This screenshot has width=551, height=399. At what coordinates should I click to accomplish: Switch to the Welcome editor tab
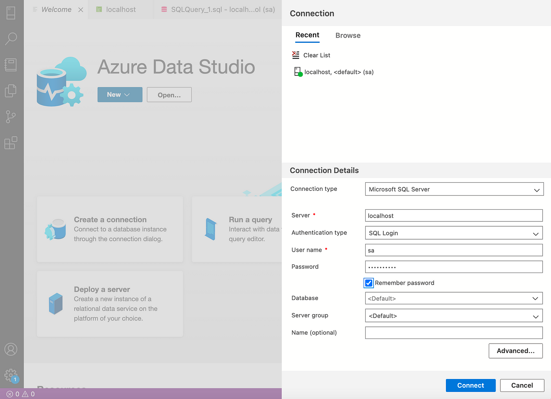(x=57, y=9)
